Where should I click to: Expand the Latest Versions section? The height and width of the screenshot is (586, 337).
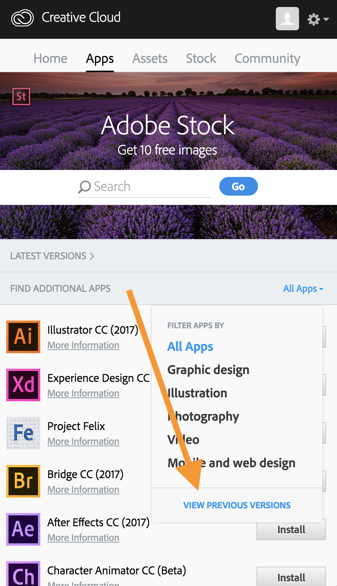coord(52,256)
